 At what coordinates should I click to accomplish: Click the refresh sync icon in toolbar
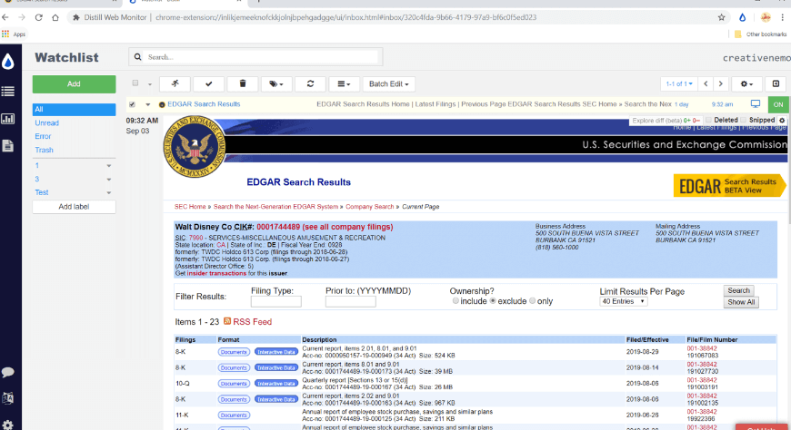point(310,83)
